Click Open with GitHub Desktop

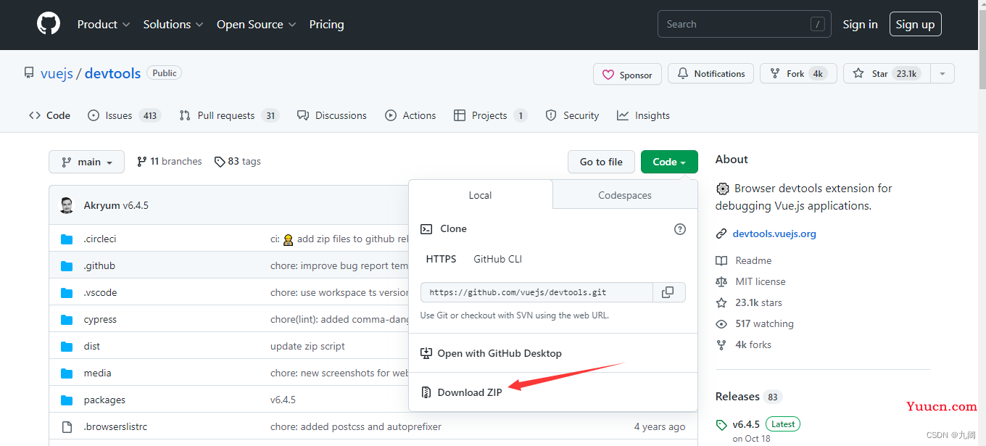tap(491, 353)
